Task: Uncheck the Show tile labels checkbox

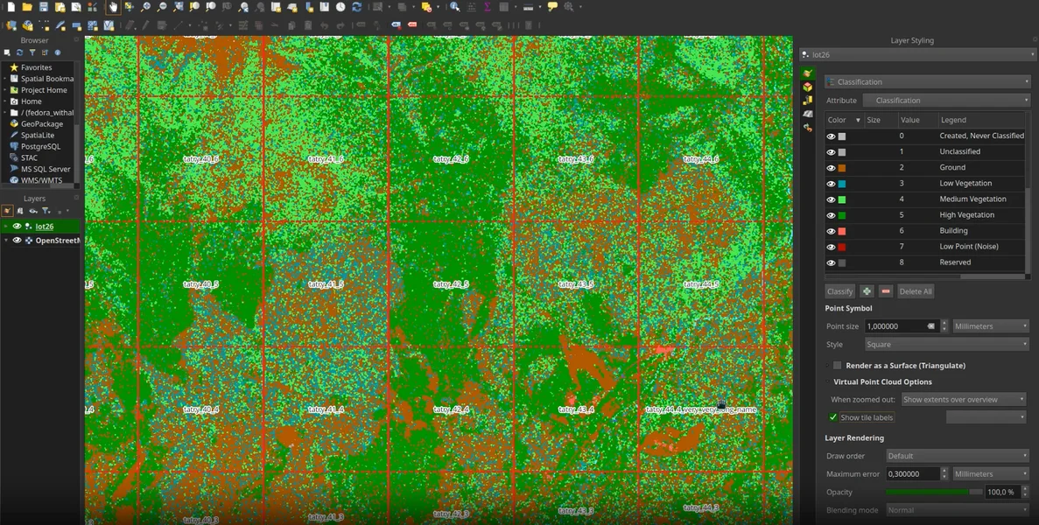Action: point(833,417)
